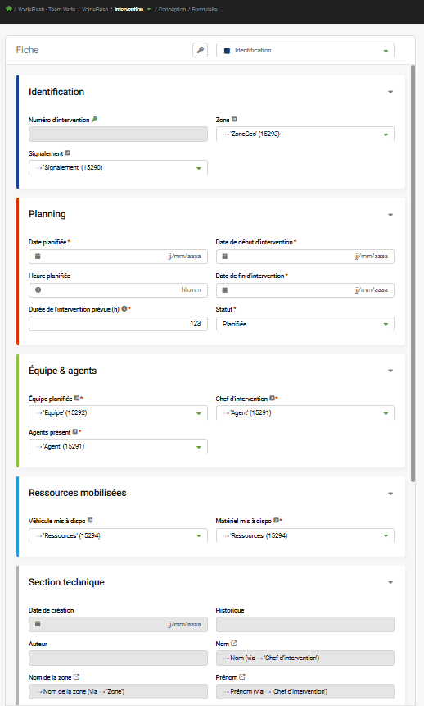Go to Conception in the breadcrumb
This screenshot has height=706, width=424.
[172, 9]
